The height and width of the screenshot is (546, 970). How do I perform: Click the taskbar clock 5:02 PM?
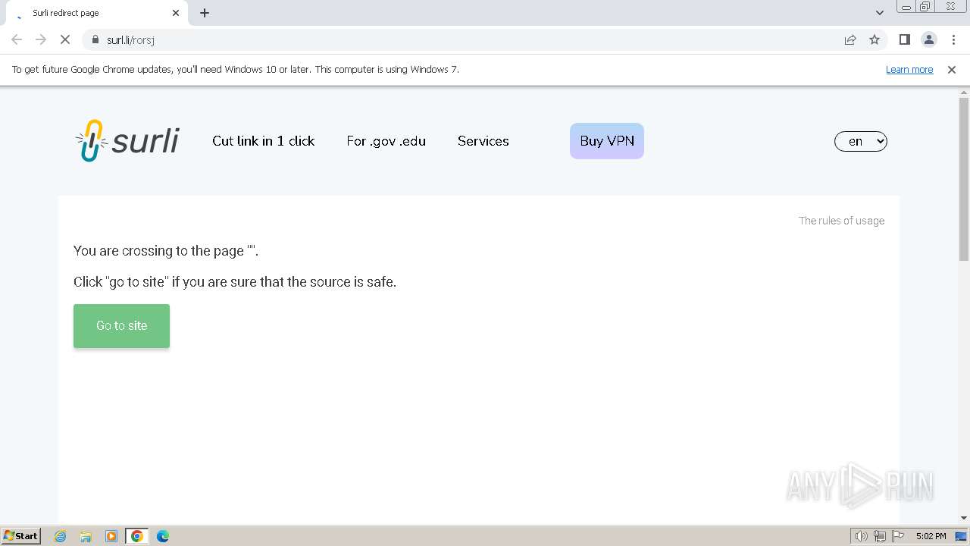[931, 536]
